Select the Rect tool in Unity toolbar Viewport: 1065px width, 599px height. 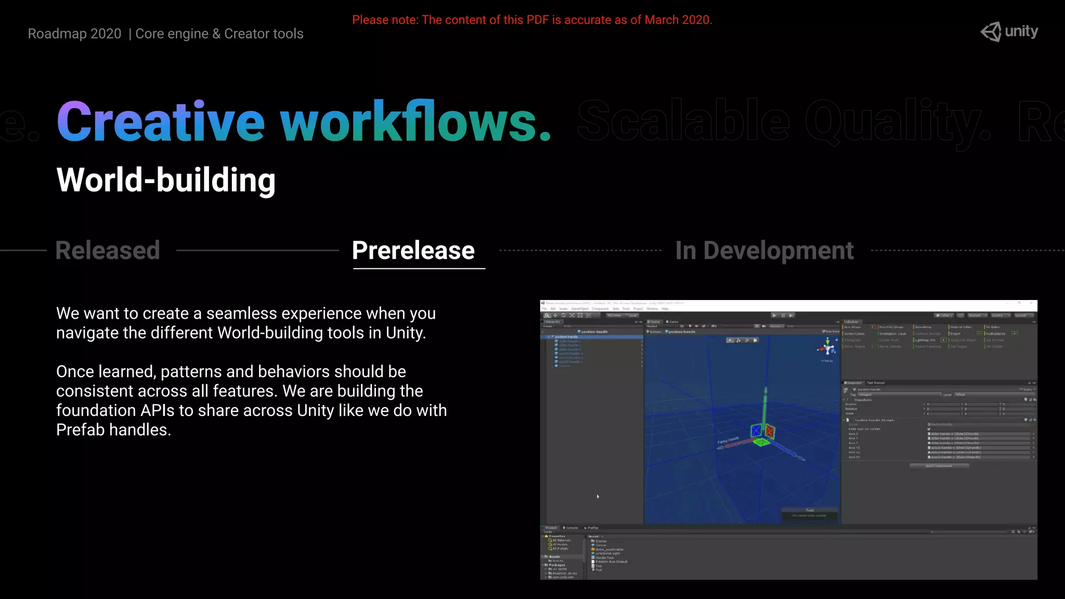coord(580,315)
